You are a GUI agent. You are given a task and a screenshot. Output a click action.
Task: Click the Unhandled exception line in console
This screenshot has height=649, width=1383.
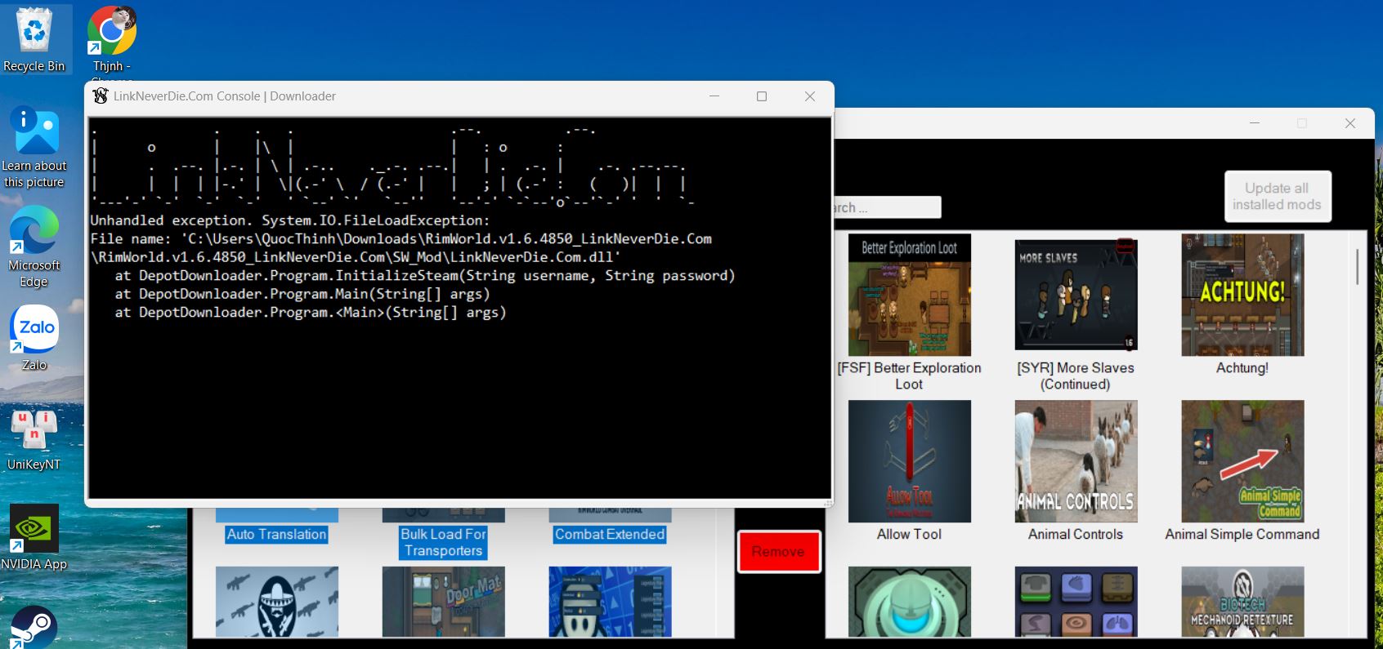[290, 220]
